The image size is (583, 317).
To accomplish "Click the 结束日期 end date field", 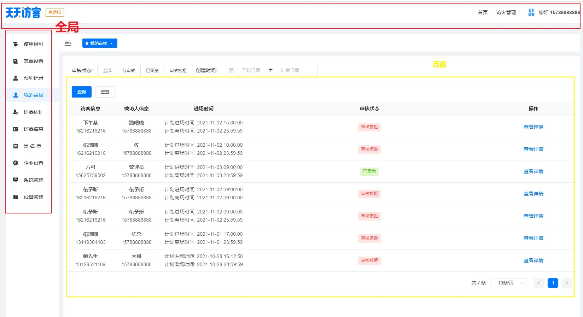I will [x=290, y=70].
